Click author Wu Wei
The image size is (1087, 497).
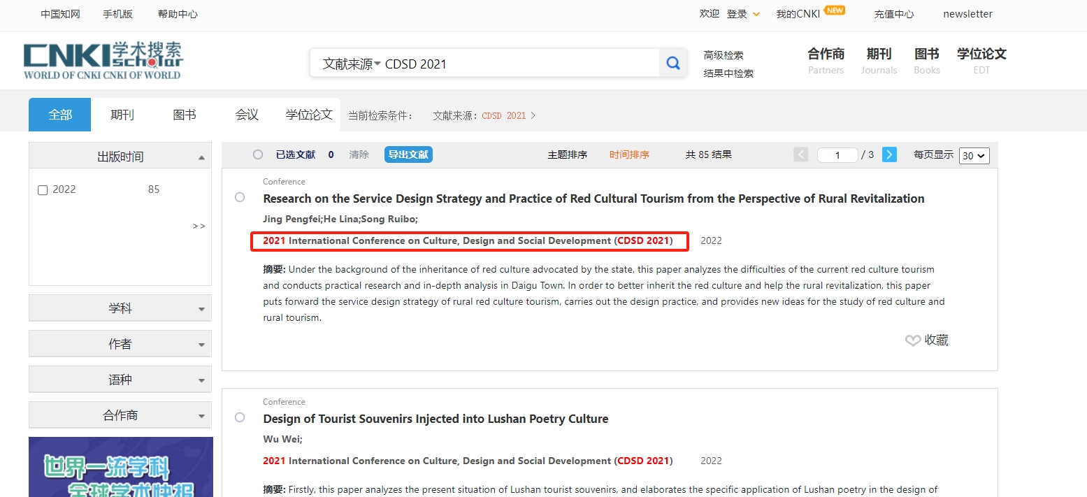click(281, 439)
